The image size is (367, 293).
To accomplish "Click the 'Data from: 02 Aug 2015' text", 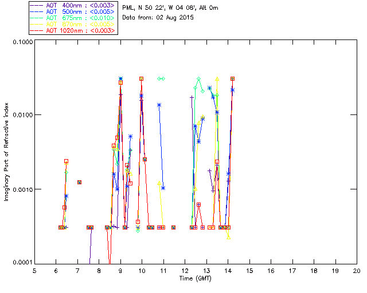I will tap(158, 18).
